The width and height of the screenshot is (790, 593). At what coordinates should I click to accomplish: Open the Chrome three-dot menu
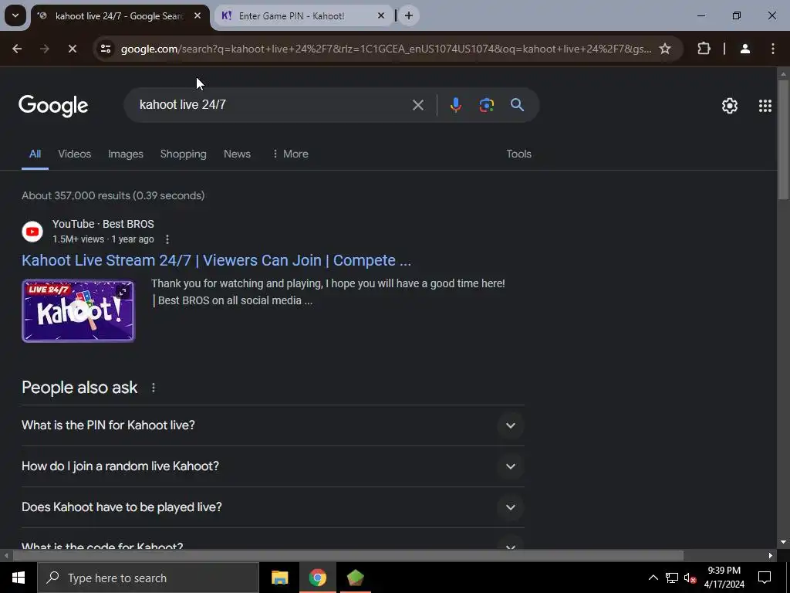(773, 49)
